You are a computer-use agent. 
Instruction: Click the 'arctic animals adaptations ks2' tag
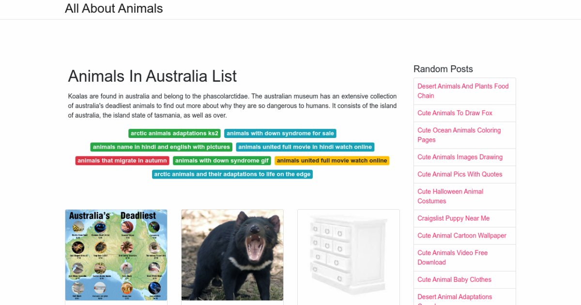[x=174, y=134]
